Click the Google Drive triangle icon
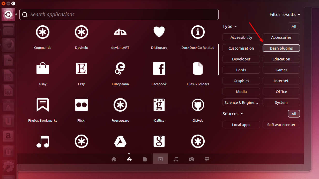Screen dimensions: 319x179 (120, 141)
